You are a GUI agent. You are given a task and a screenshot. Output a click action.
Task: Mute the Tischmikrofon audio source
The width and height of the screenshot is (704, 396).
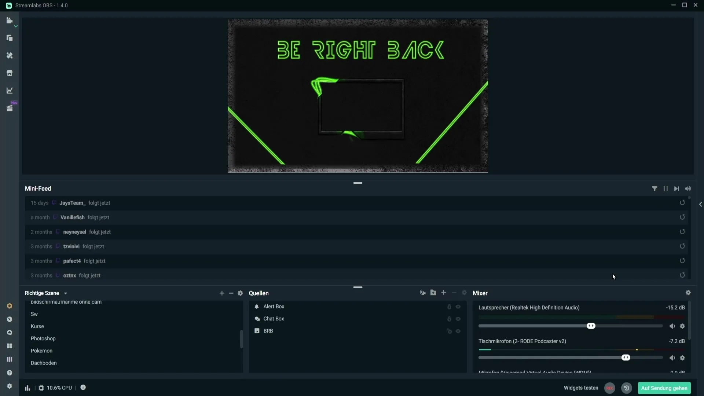coord(672,358)
